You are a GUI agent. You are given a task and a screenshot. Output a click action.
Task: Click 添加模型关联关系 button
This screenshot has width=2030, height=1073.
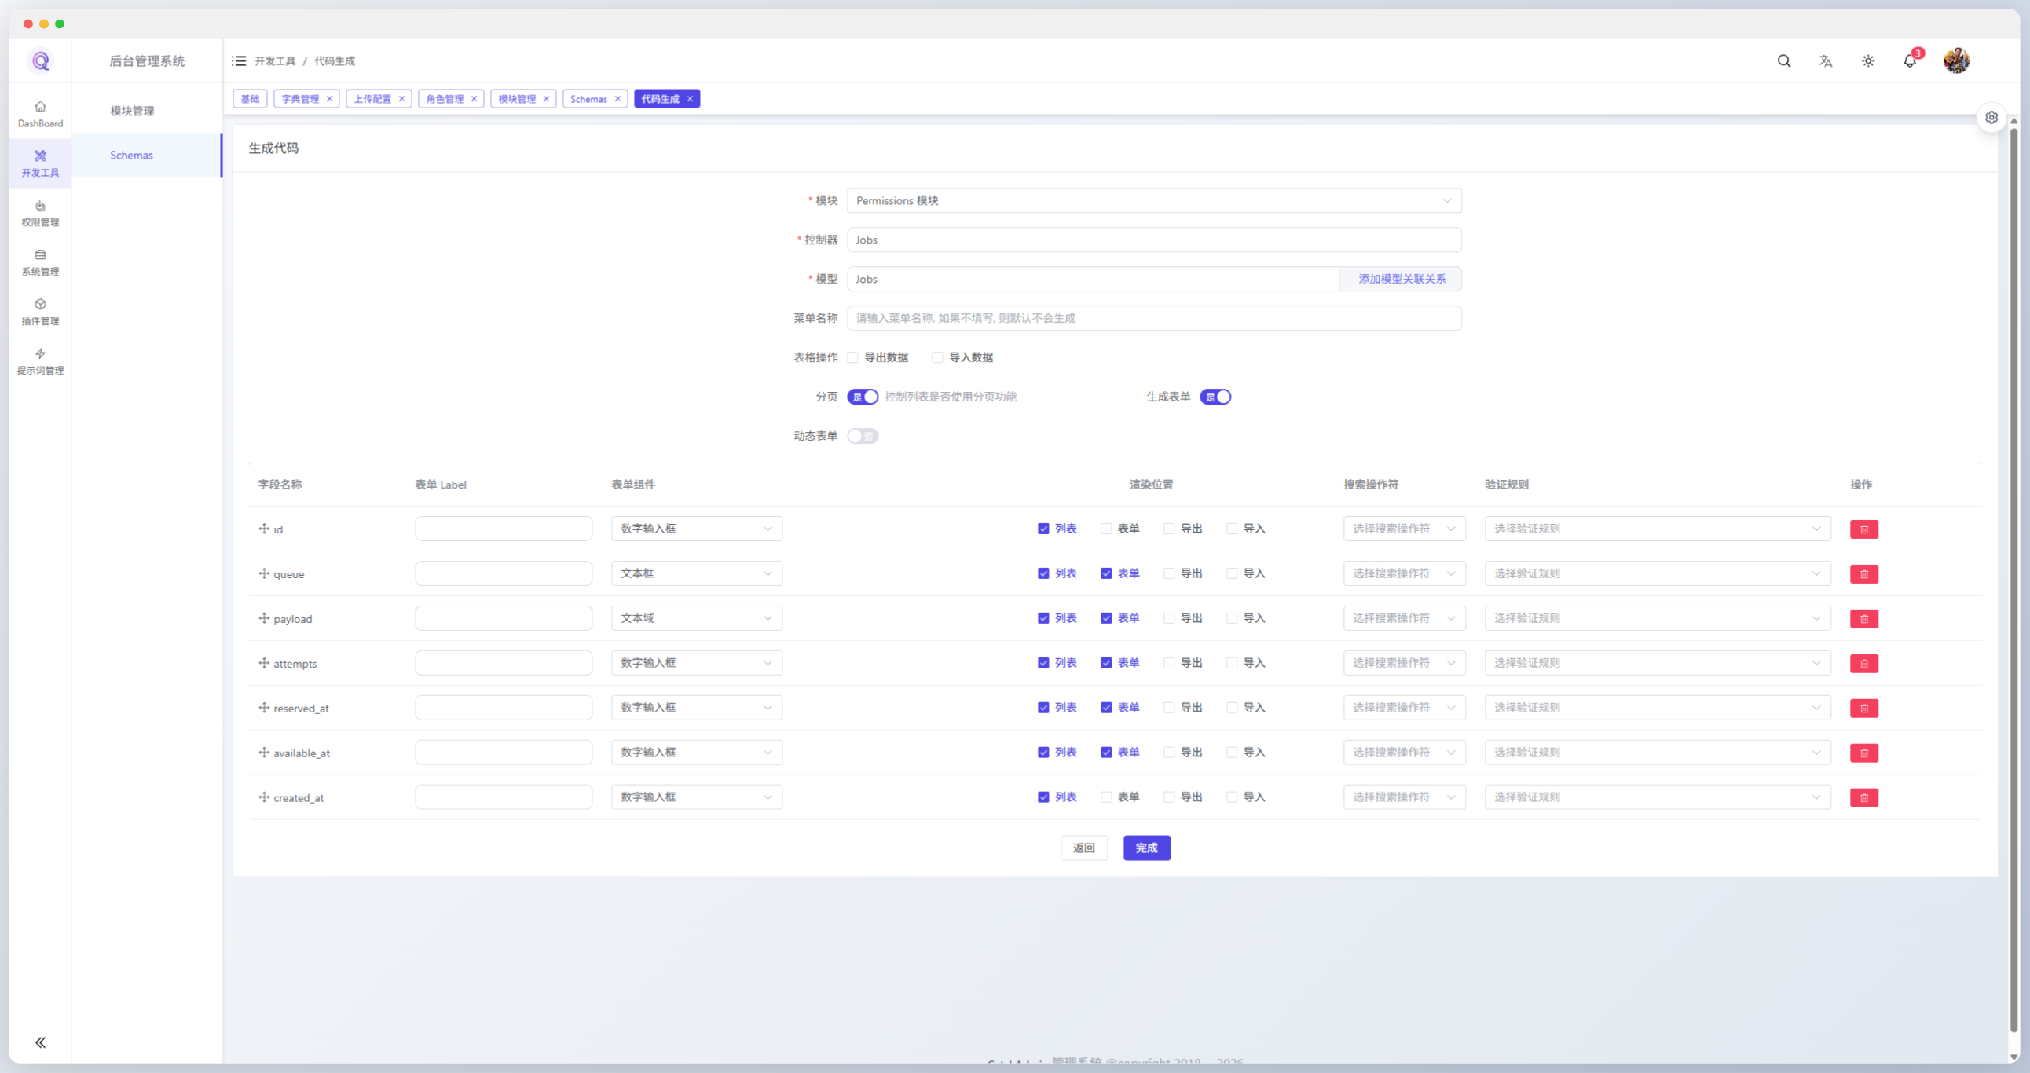[1401, 279]
